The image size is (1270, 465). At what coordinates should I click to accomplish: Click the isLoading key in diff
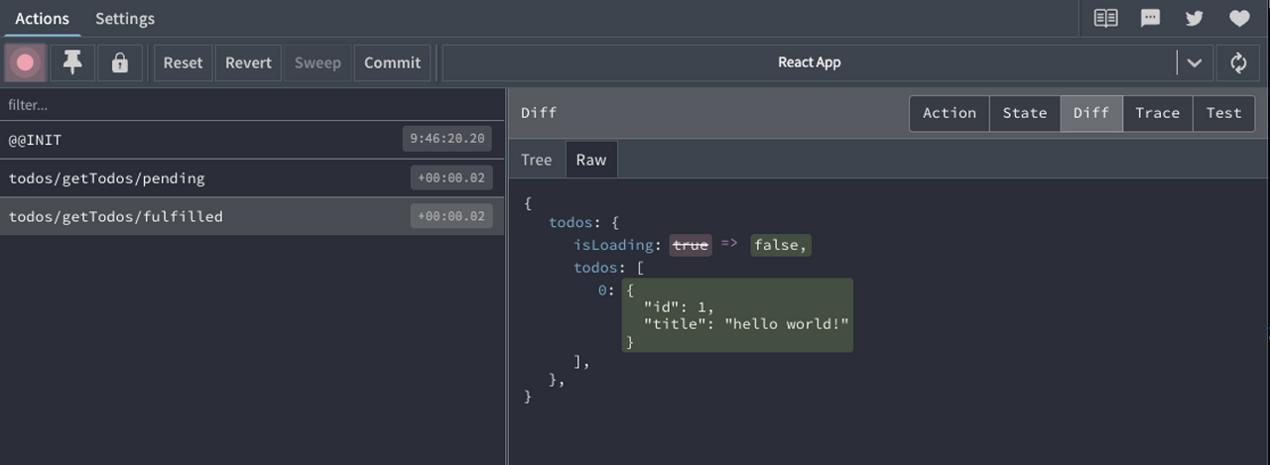pos(616,245)
